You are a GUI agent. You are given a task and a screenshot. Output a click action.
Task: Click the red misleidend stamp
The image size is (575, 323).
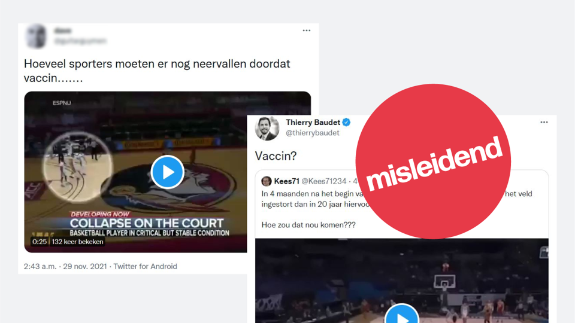click(x=433, y=161)
